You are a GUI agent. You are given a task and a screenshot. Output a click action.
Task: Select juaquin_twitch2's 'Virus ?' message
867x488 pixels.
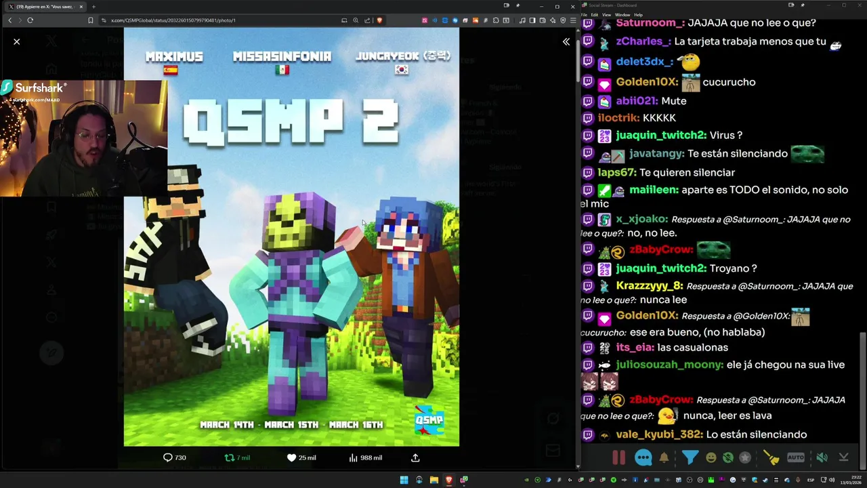[725, 136]
